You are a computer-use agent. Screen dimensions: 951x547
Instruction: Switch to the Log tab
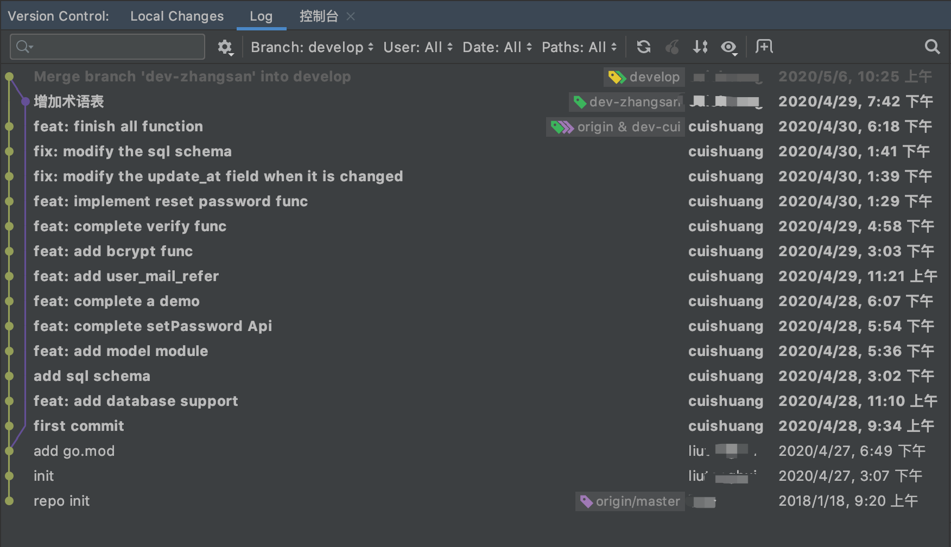click(x=261, y=16)
